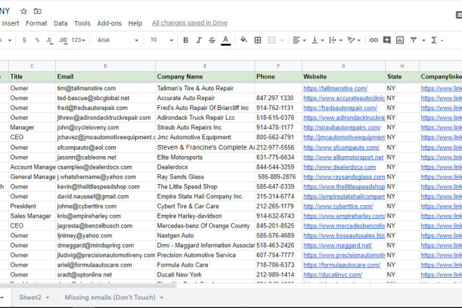Insert comment icon

tap(387, 40)
